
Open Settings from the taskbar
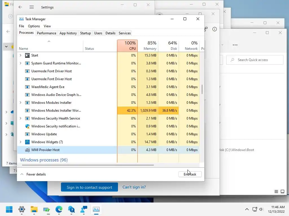[x=21, y=209]
